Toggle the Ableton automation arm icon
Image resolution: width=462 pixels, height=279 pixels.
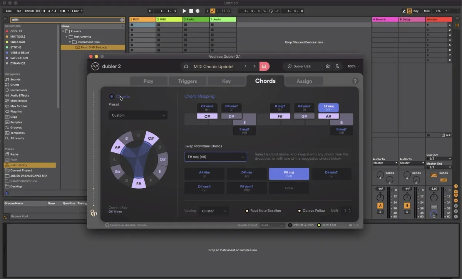(213, 11)
